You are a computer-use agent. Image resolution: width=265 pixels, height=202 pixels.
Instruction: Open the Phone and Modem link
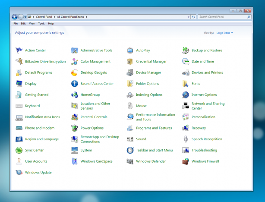[x=40, y=128]
